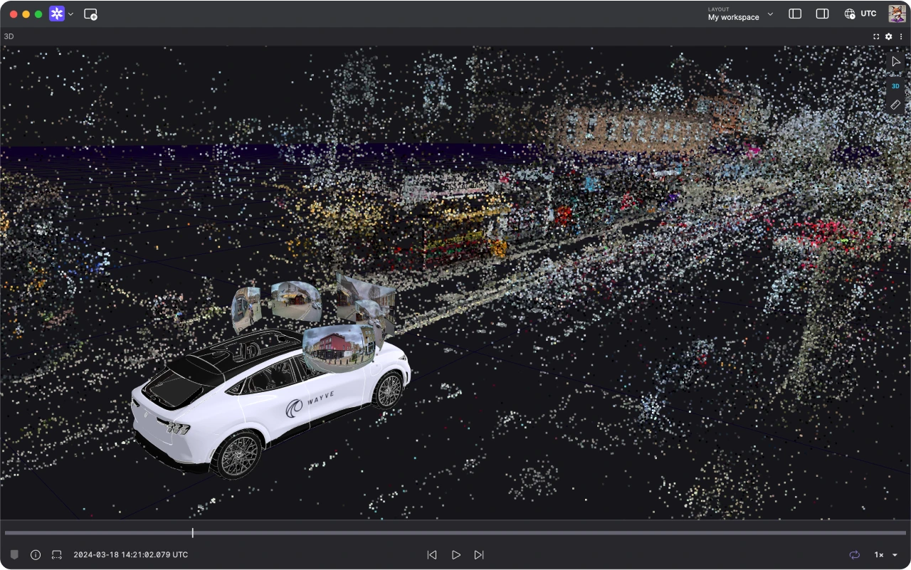This screenshot has width=911, height=570.
Task: Click the playback progress bar to seek
Action: 455,532
